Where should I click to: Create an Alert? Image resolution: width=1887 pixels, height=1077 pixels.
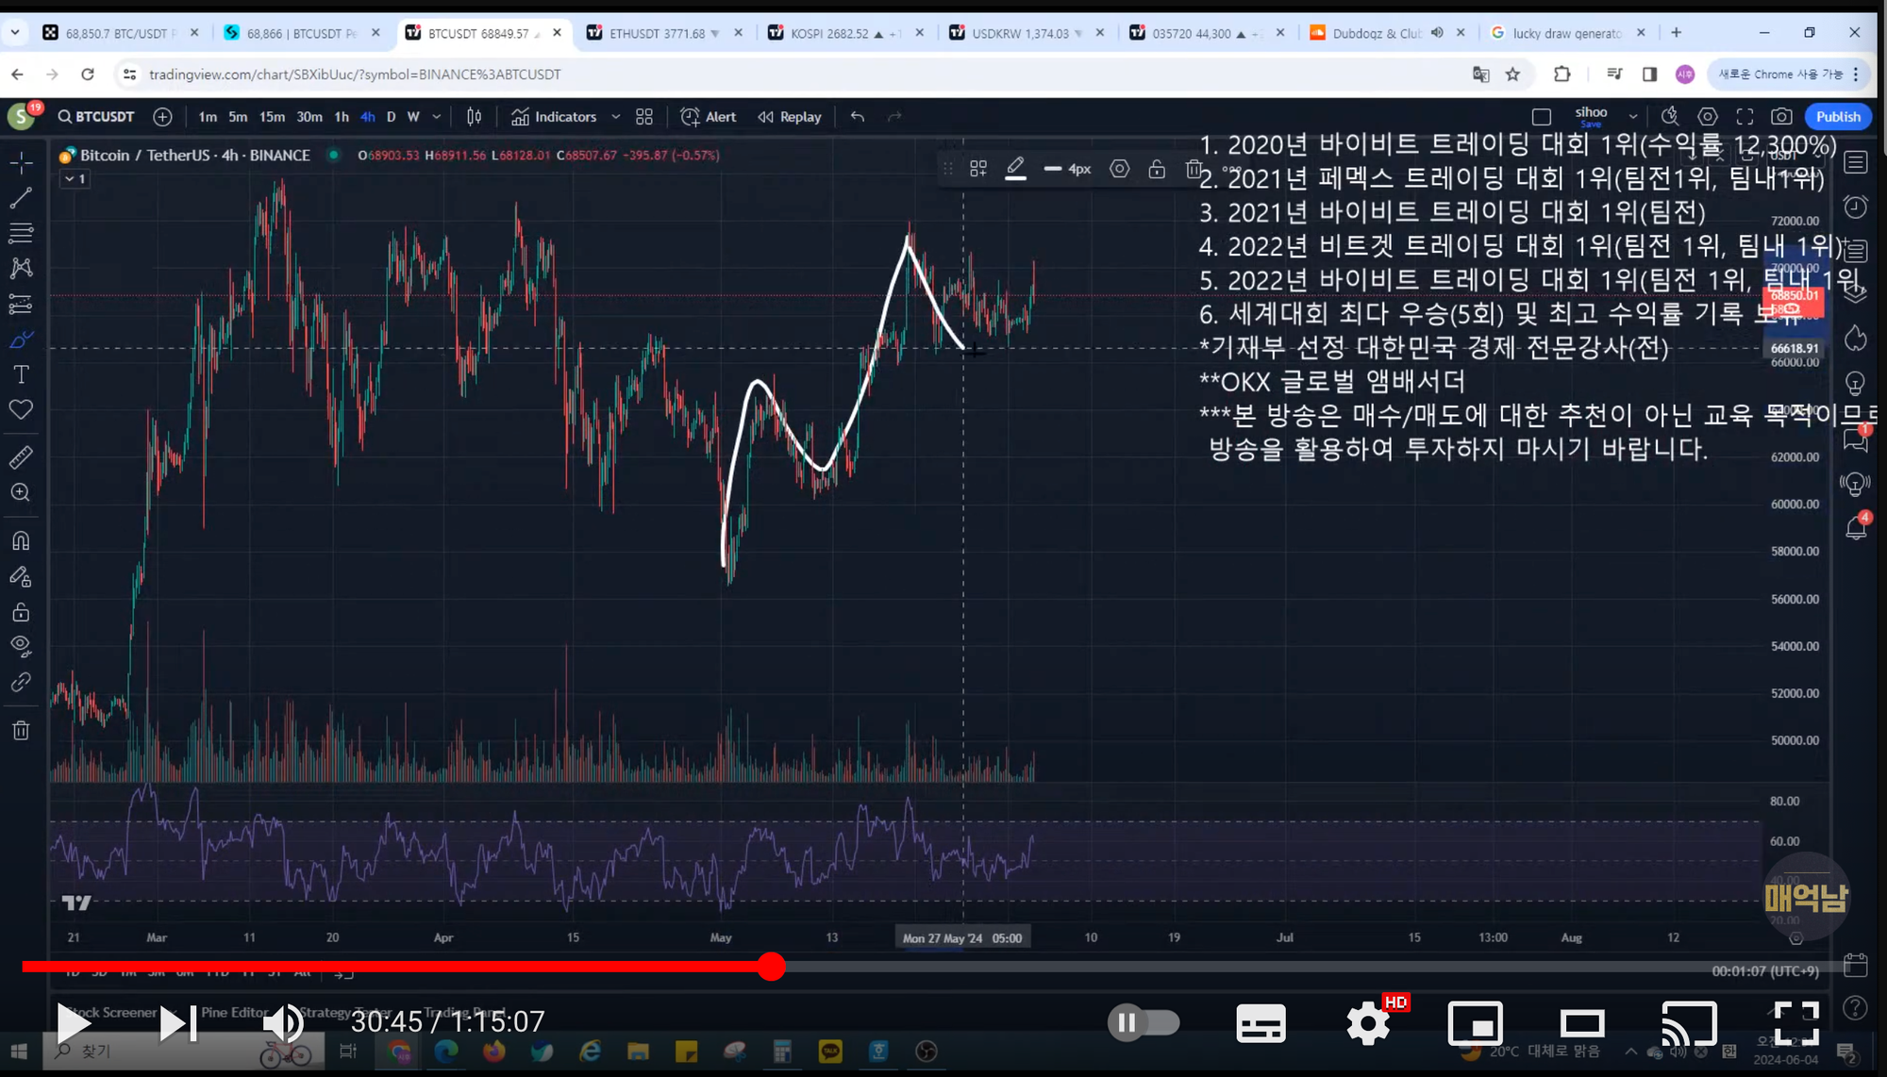tap(709, 117)
